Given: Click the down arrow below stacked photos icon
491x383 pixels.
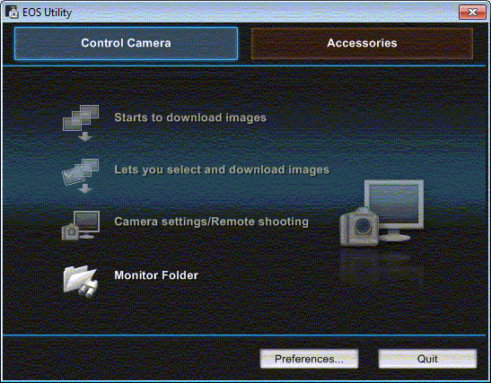Looking at the screenshot, I should pos(85,136).
